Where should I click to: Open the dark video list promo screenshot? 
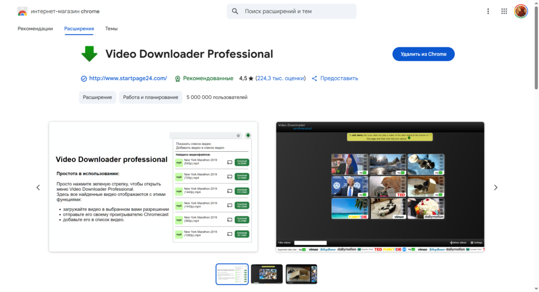coord(380,186)
